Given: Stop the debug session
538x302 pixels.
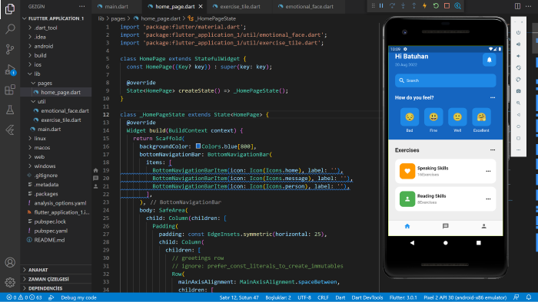Looking at the screenshot, I should click(x=447, y=6).
